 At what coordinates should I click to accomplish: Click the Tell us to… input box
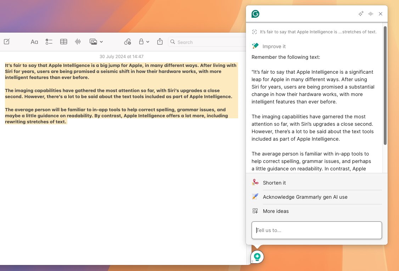click(x=316, y=230)
